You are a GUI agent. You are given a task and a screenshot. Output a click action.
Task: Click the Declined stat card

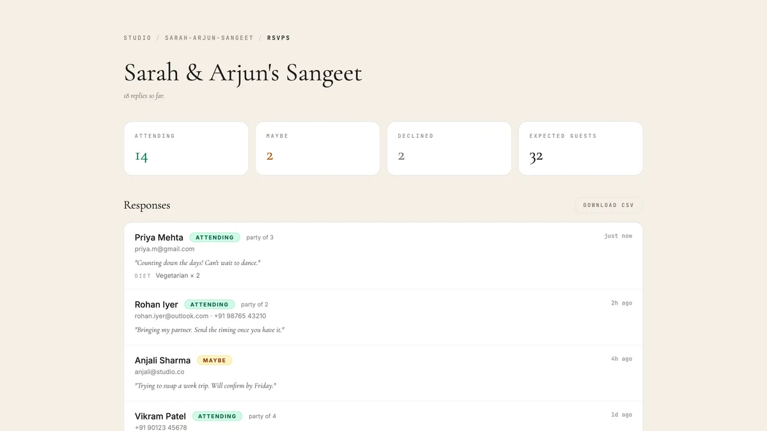click(x=449, y=148)
